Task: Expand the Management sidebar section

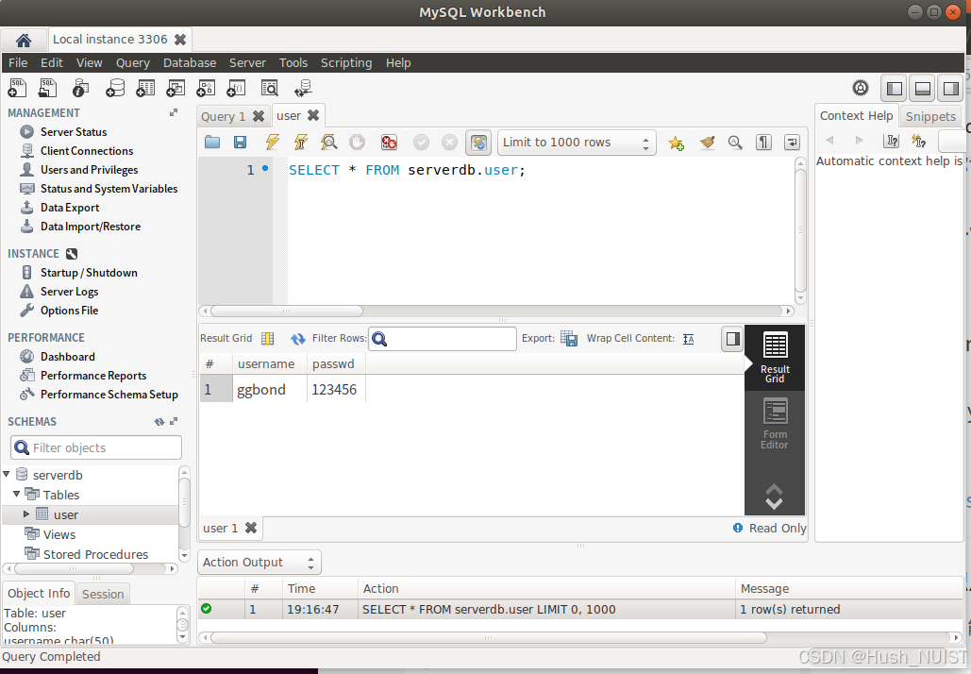Action: [174, 112]
